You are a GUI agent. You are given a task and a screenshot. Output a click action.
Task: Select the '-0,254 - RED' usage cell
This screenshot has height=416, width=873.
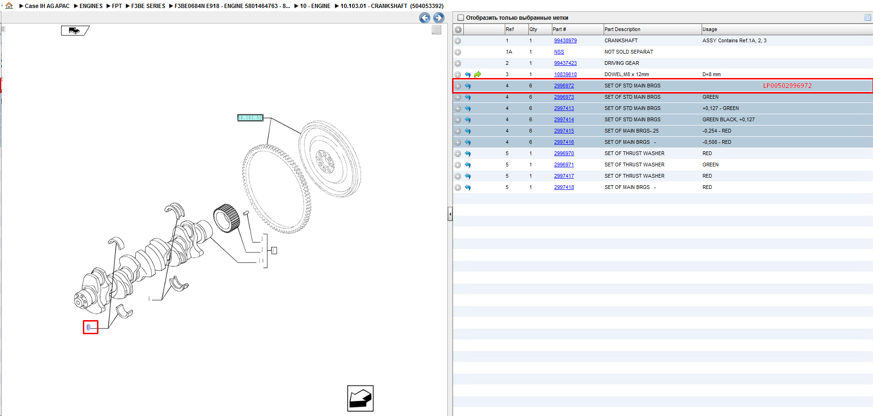pos(717,131)
